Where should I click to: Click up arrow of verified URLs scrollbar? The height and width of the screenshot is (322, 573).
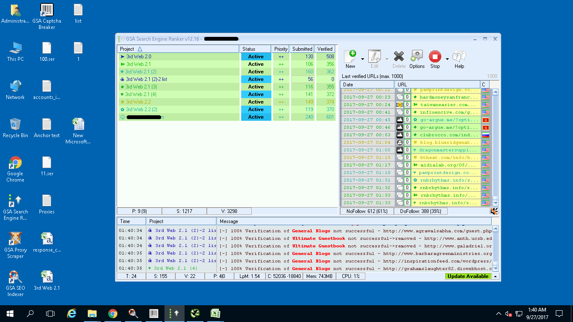click(495, 92)
